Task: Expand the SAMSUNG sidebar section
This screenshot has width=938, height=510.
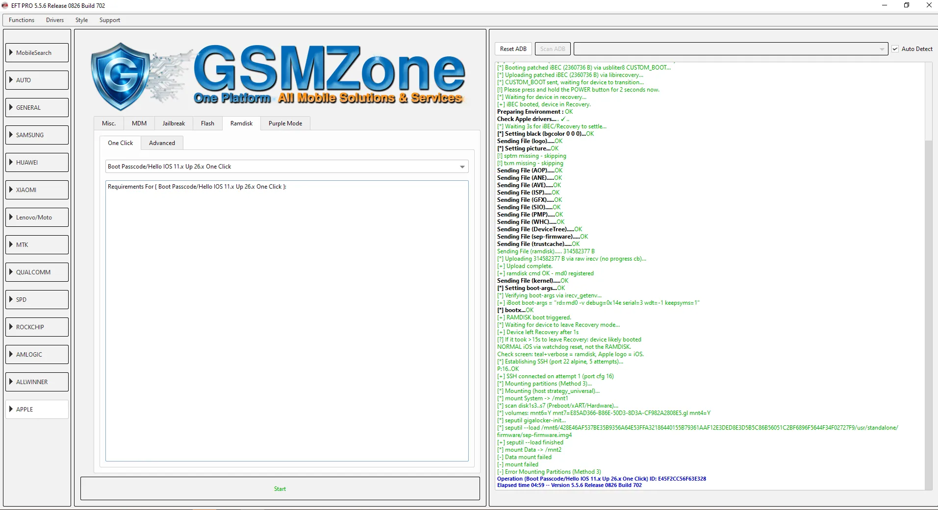Action: click(x=37, y=135)
